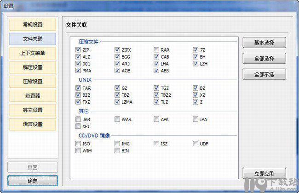Click the 重置 button
This screenshot has height=193, width=299.
pos(33,167)
